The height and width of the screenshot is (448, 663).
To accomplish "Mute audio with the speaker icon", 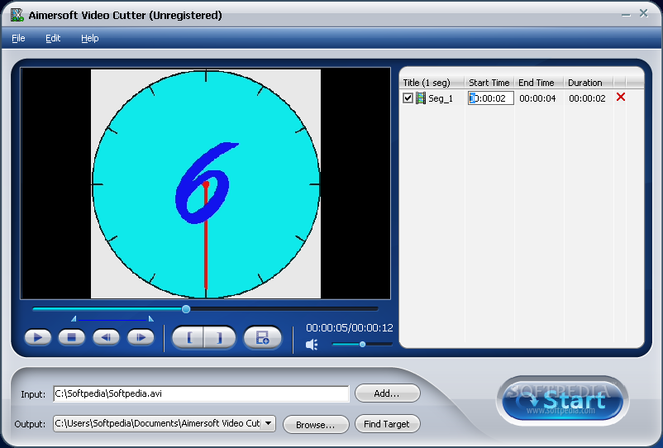I will pyautogui.click(x=312, y=345).
